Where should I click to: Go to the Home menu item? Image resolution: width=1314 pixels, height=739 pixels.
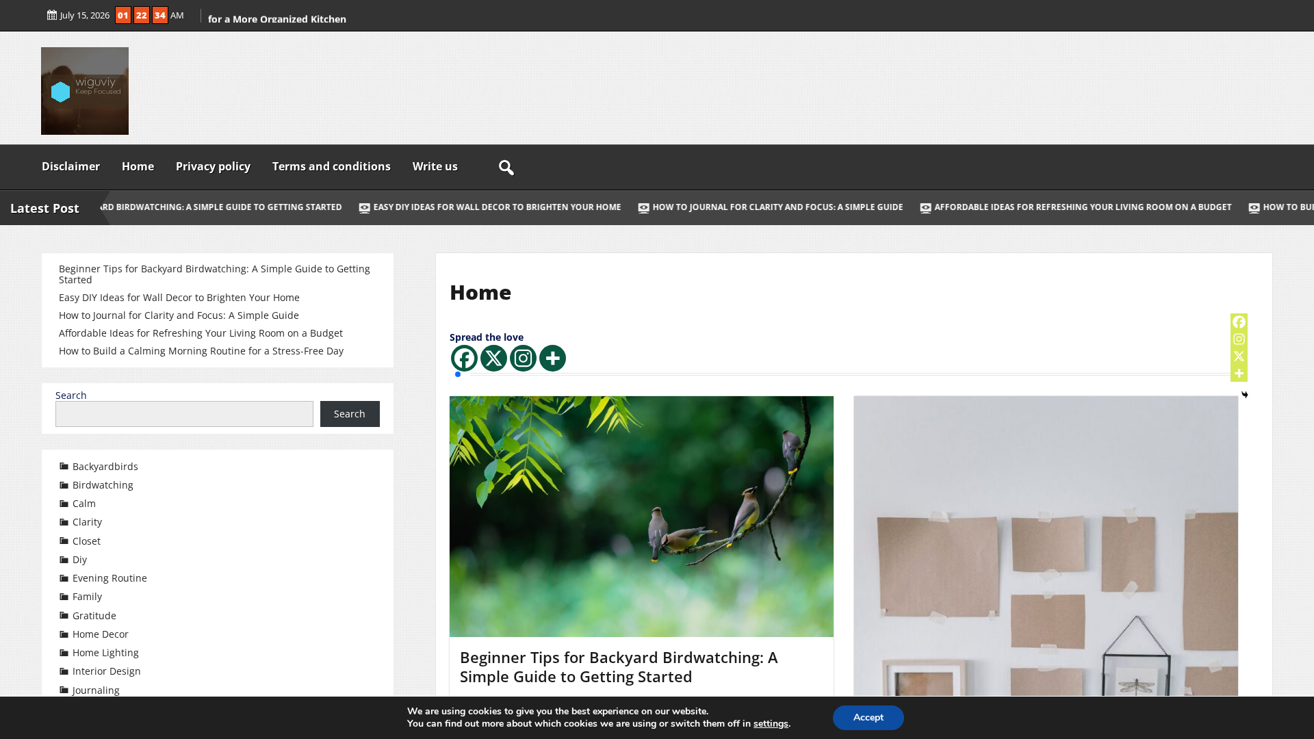point(138,166)
